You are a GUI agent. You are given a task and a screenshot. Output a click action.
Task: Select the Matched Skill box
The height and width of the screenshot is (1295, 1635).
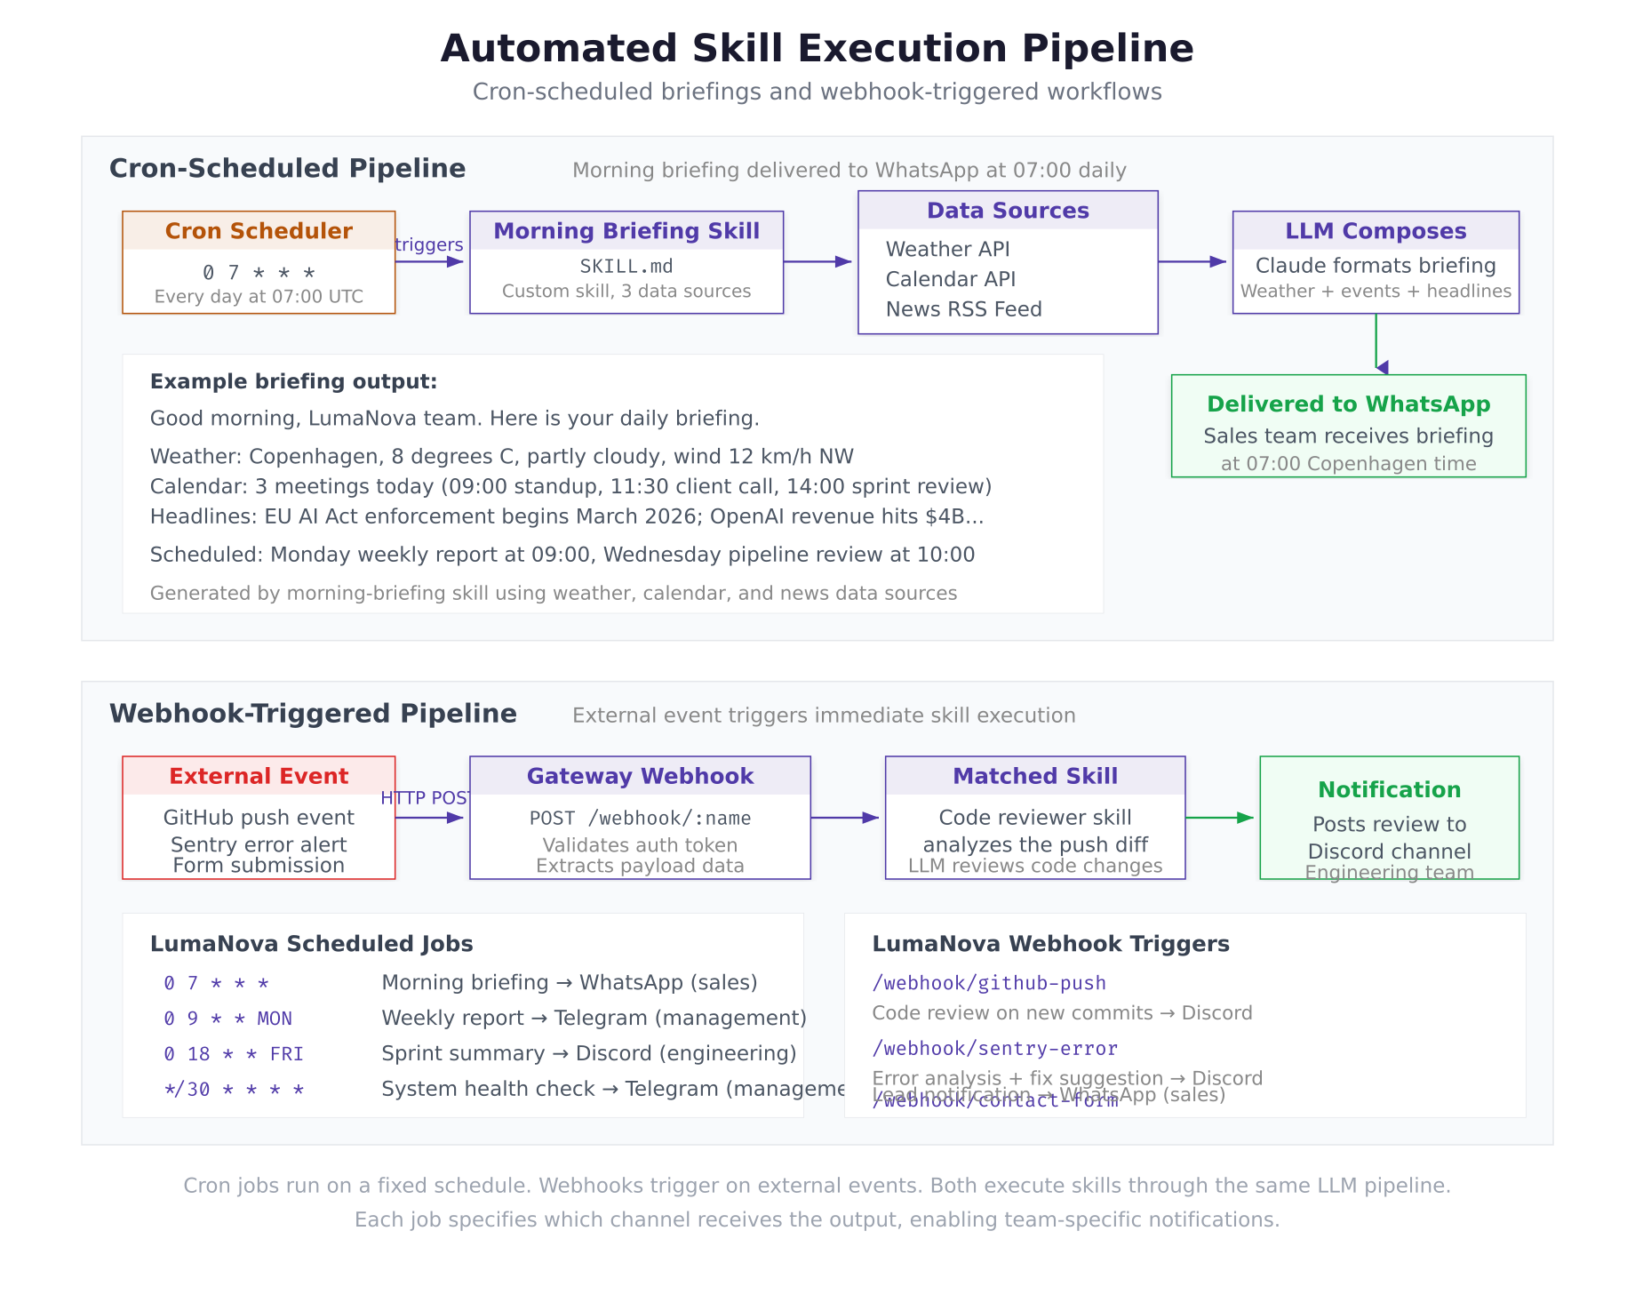pyautogui.click(x=1034, y=818)
